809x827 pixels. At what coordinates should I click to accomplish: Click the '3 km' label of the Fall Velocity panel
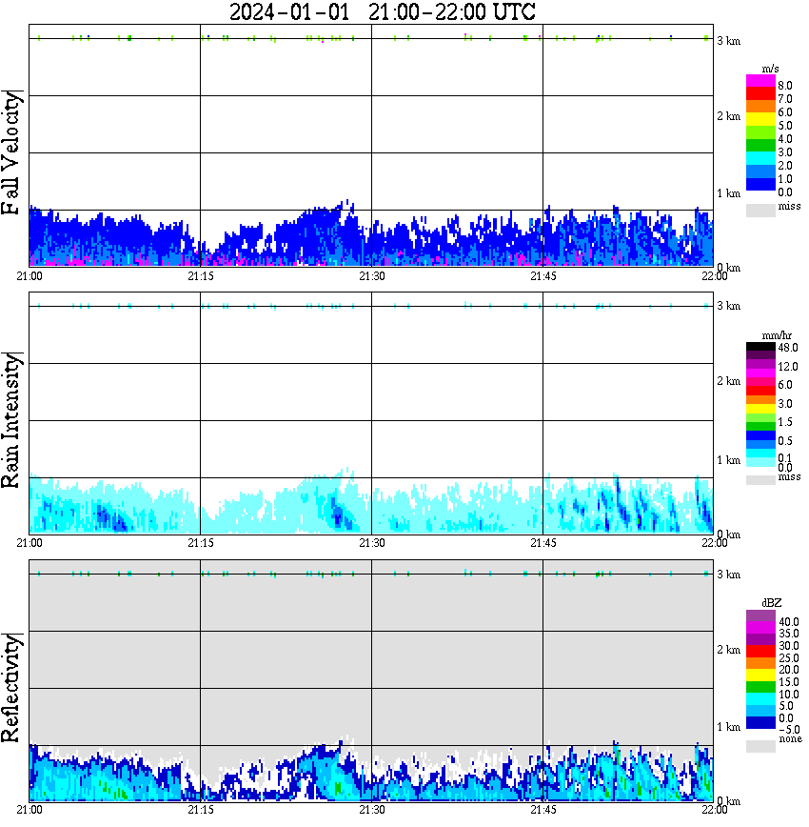click(x=728, y=41)
